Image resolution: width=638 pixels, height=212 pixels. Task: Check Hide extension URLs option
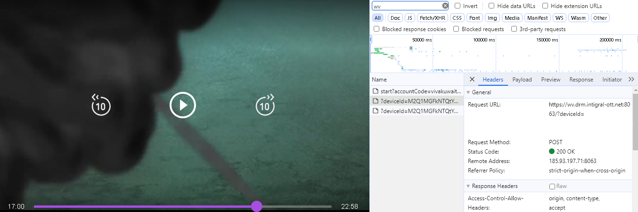tap(545, 6)
